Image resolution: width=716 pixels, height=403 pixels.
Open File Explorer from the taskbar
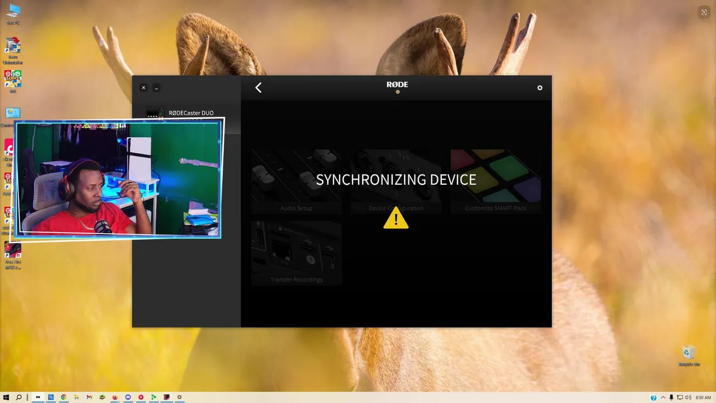pos(77,397)
